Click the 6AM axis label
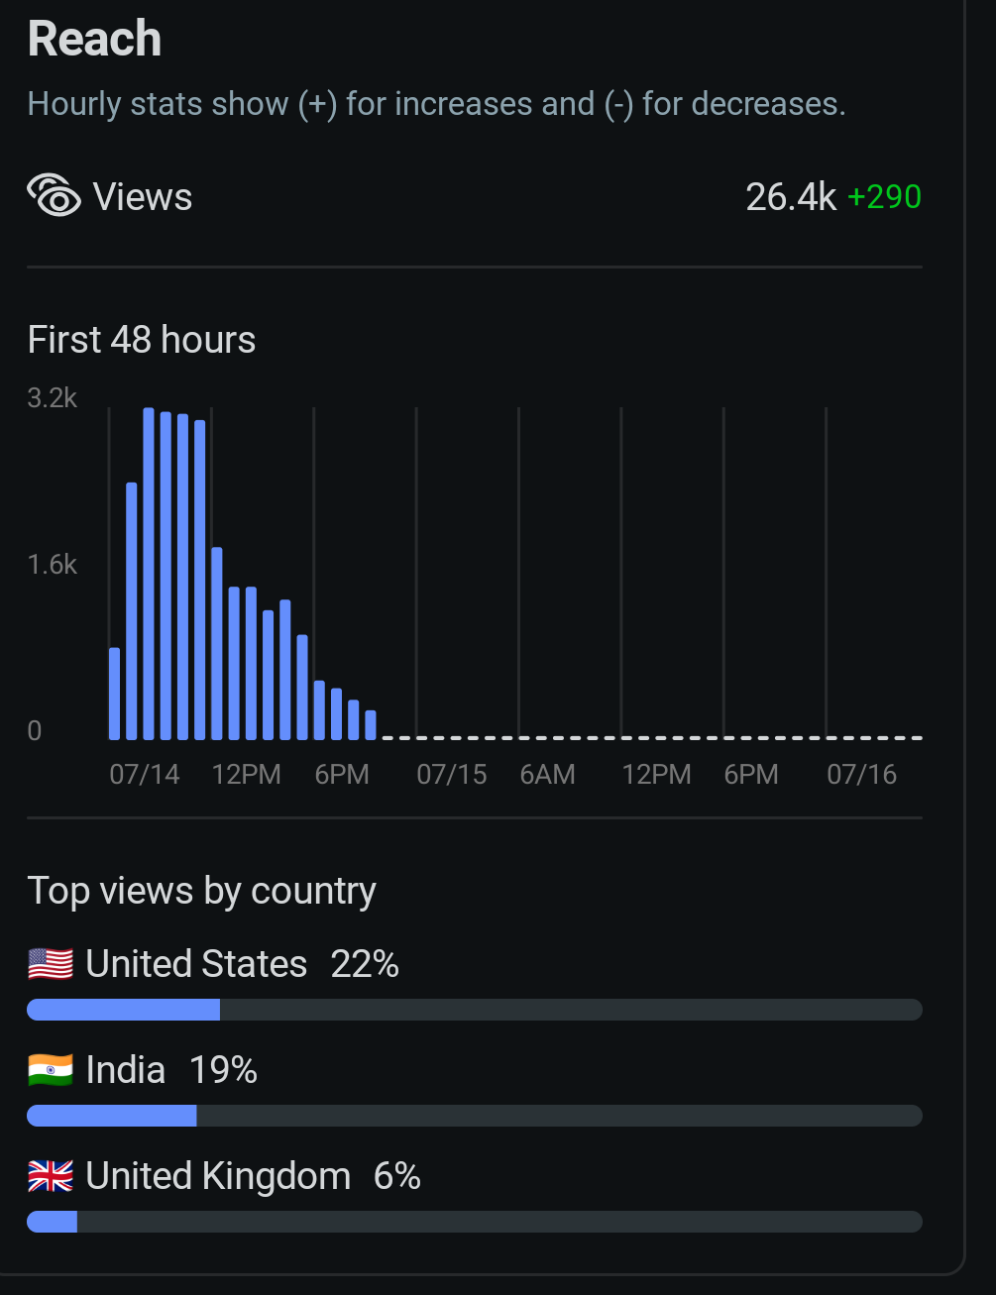The width and height of the screenshot is (996, 1295). click(547, 775)
